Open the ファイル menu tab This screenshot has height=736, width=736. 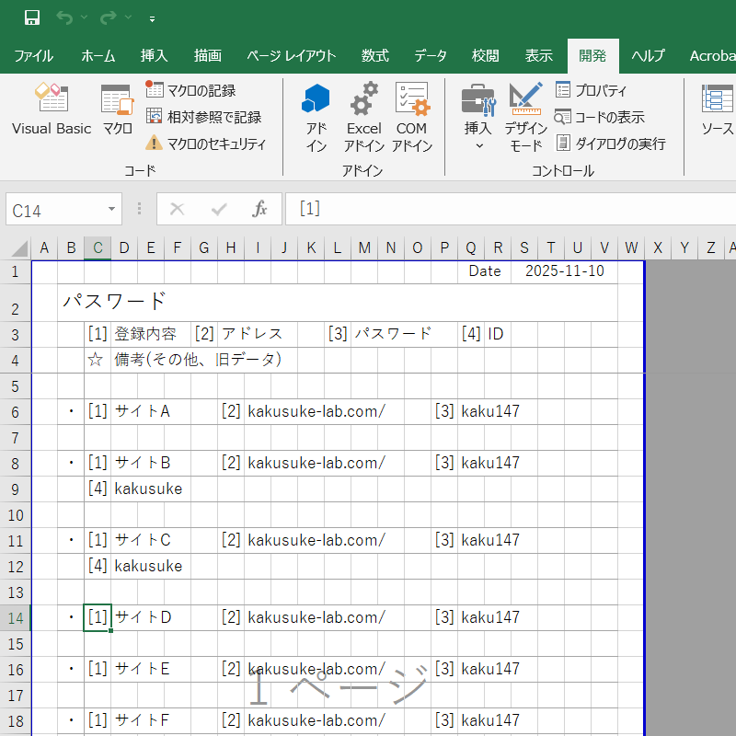tap(33, 55)
